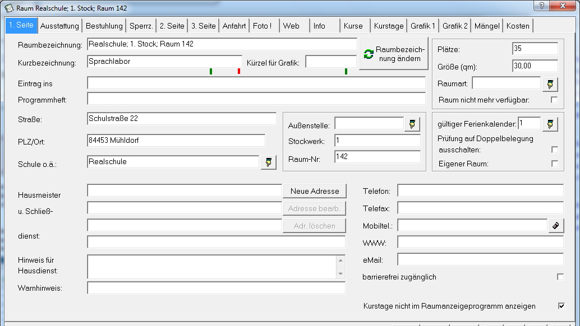Go to the 2. Seite tab

pyautogui.click(x=172, y=26)
